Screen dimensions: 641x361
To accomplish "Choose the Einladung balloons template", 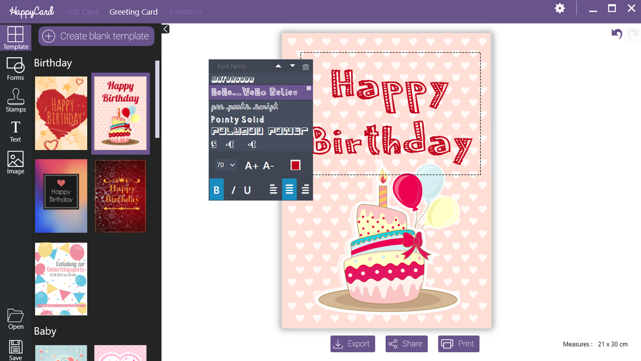I will [x=61, y=279].
